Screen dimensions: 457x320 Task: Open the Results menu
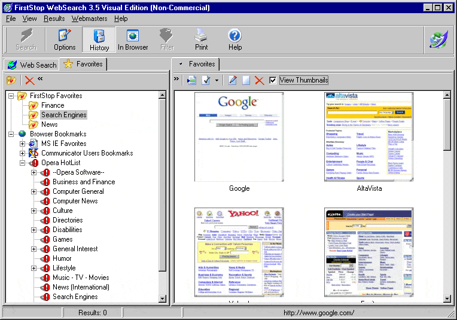(54, 19)
